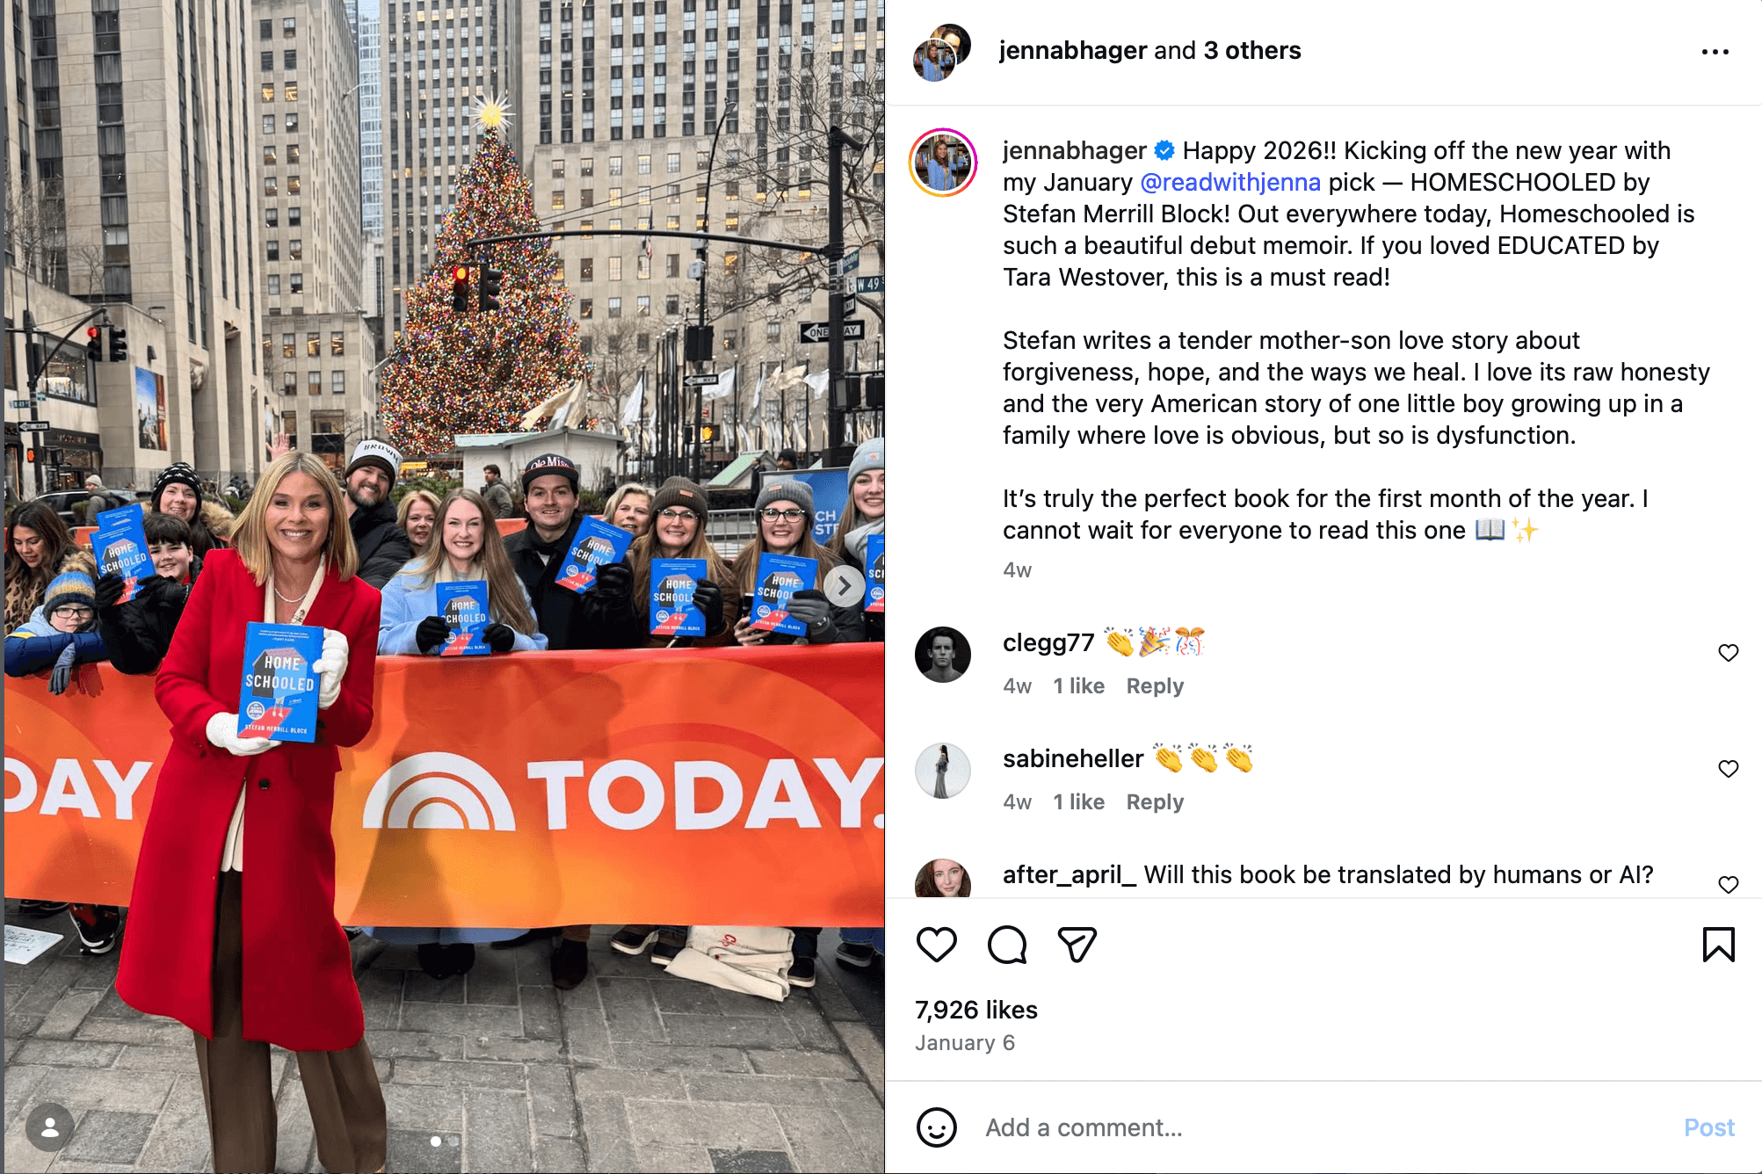Open the '3 others' collaborators list

1252,50
